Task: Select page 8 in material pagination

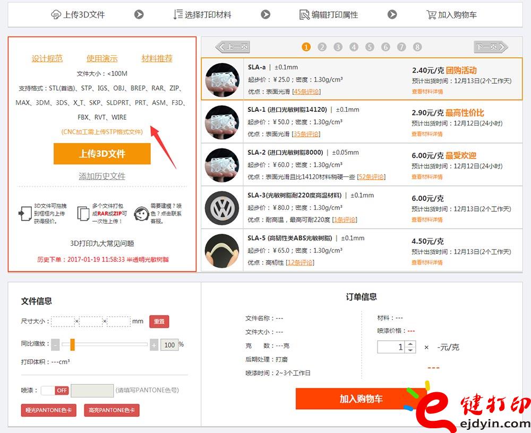Action: pyautogui.click(x=417, y=47)
